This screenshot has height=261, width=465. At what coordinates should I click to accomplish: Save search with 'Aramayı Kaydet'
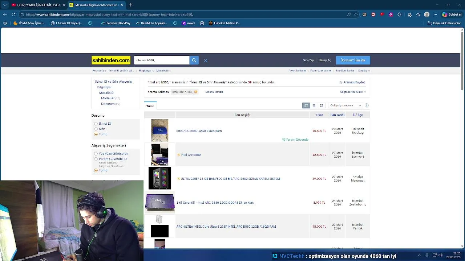tap(352, 83)
